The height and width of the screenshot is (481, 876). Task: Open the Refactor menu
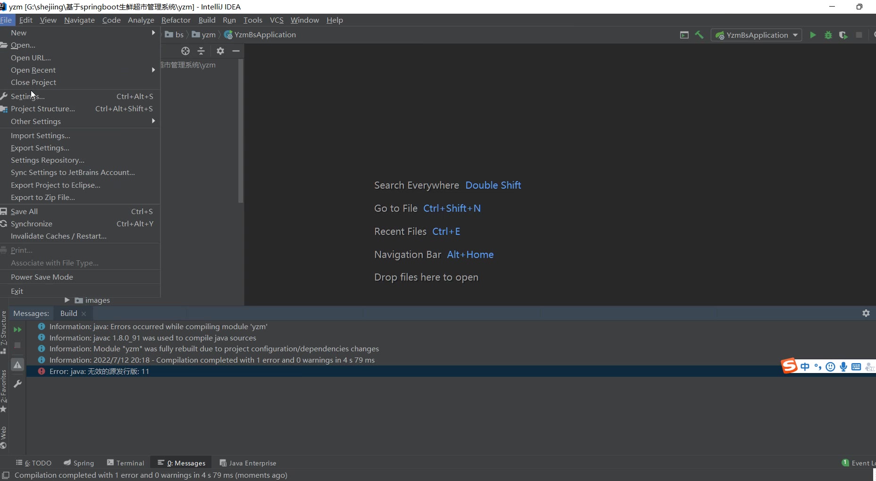pos(176,20)
